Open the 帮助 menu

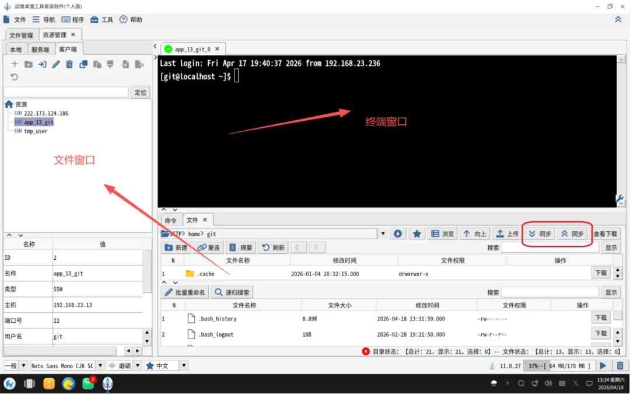131,19
